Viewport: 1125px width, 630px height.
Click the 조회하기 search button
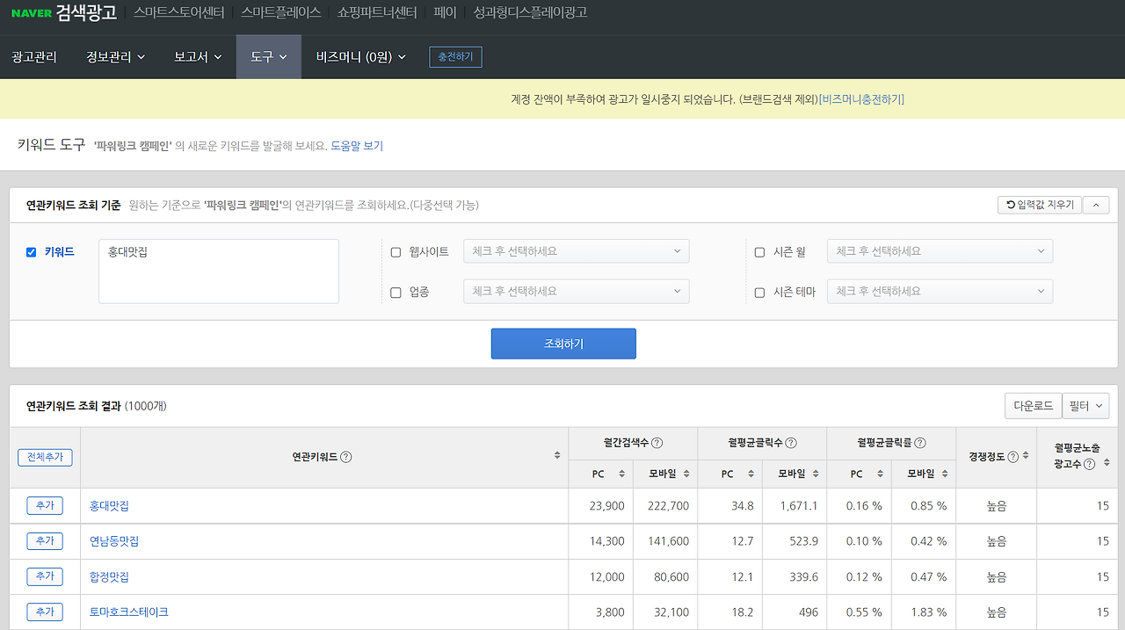(x=563, y=344)
